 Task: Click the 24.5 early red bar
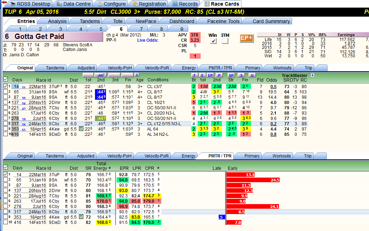point(253,180)
